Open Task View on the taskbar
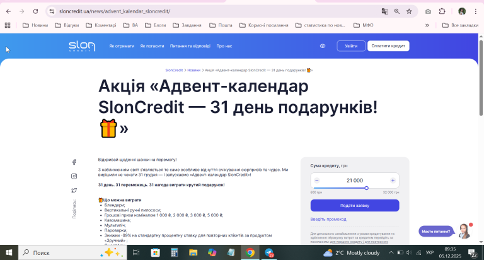The image size is (484, 260). click(136, 252)
